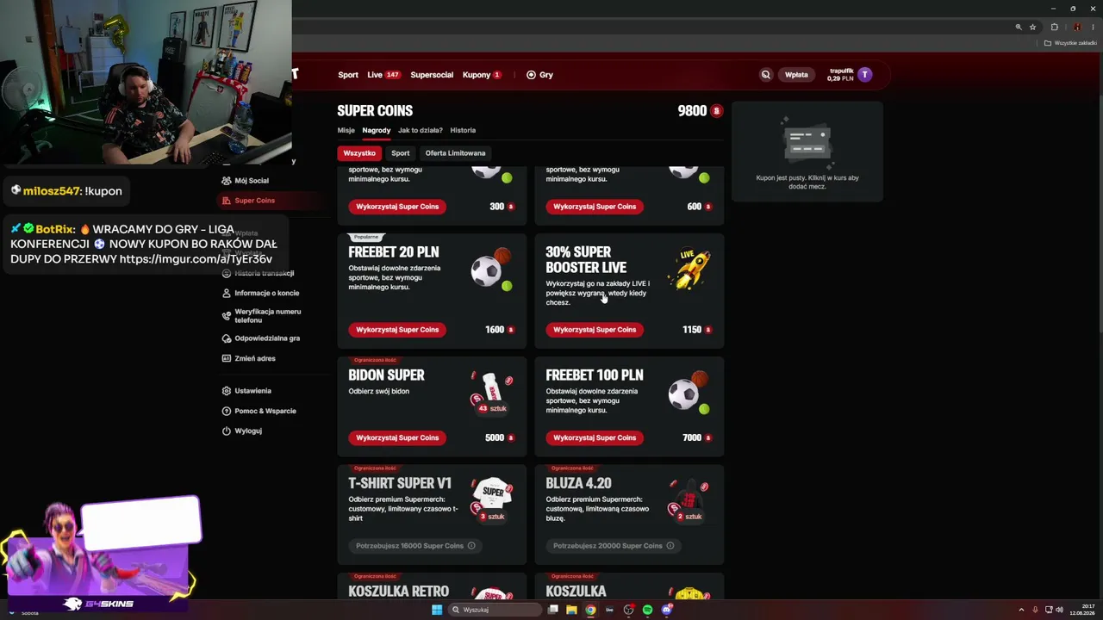Click the rocket image on Super Booster Live
The height and width of the screenshot is (620, 1103).
[x=692, y=269]
